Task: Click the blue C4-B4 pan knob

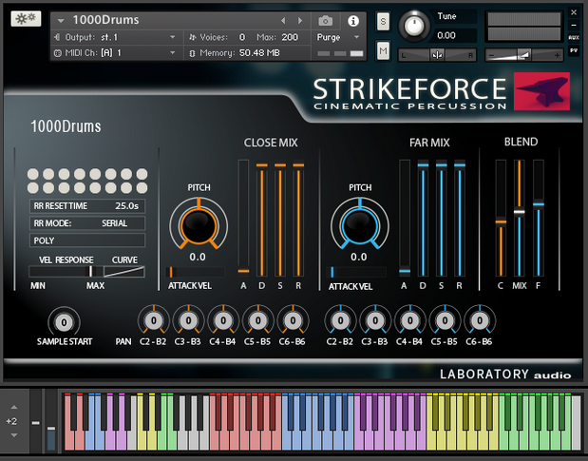Action: pos(410,320)
